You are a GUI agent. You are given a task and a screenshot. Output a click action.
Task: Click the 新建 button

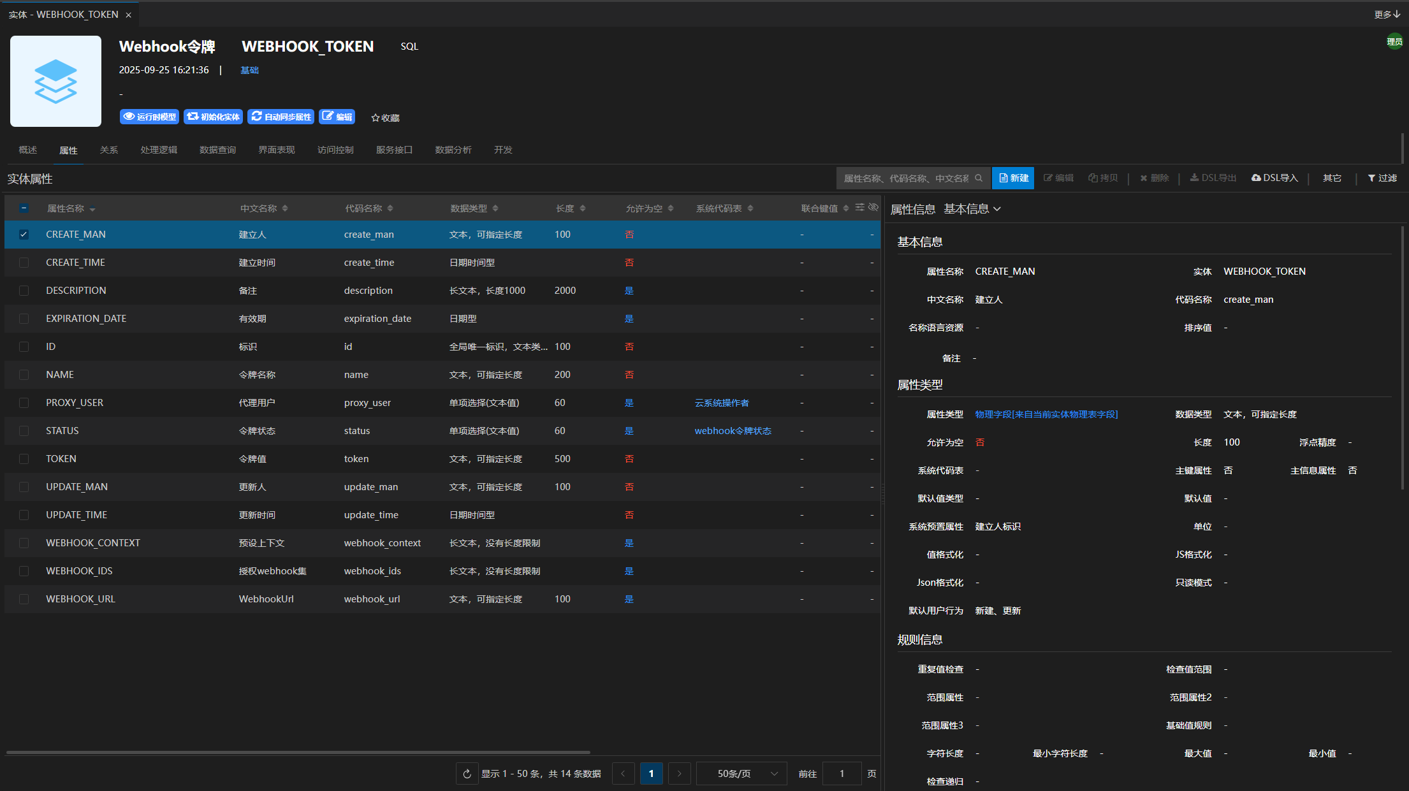point(1013,178)
